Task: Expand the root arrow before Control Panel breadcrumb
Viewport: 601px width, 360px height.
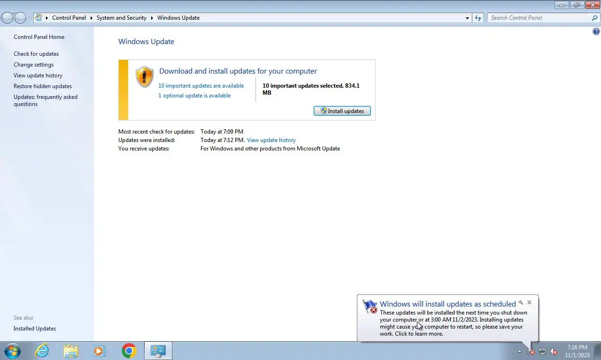Action: point(47,18)
